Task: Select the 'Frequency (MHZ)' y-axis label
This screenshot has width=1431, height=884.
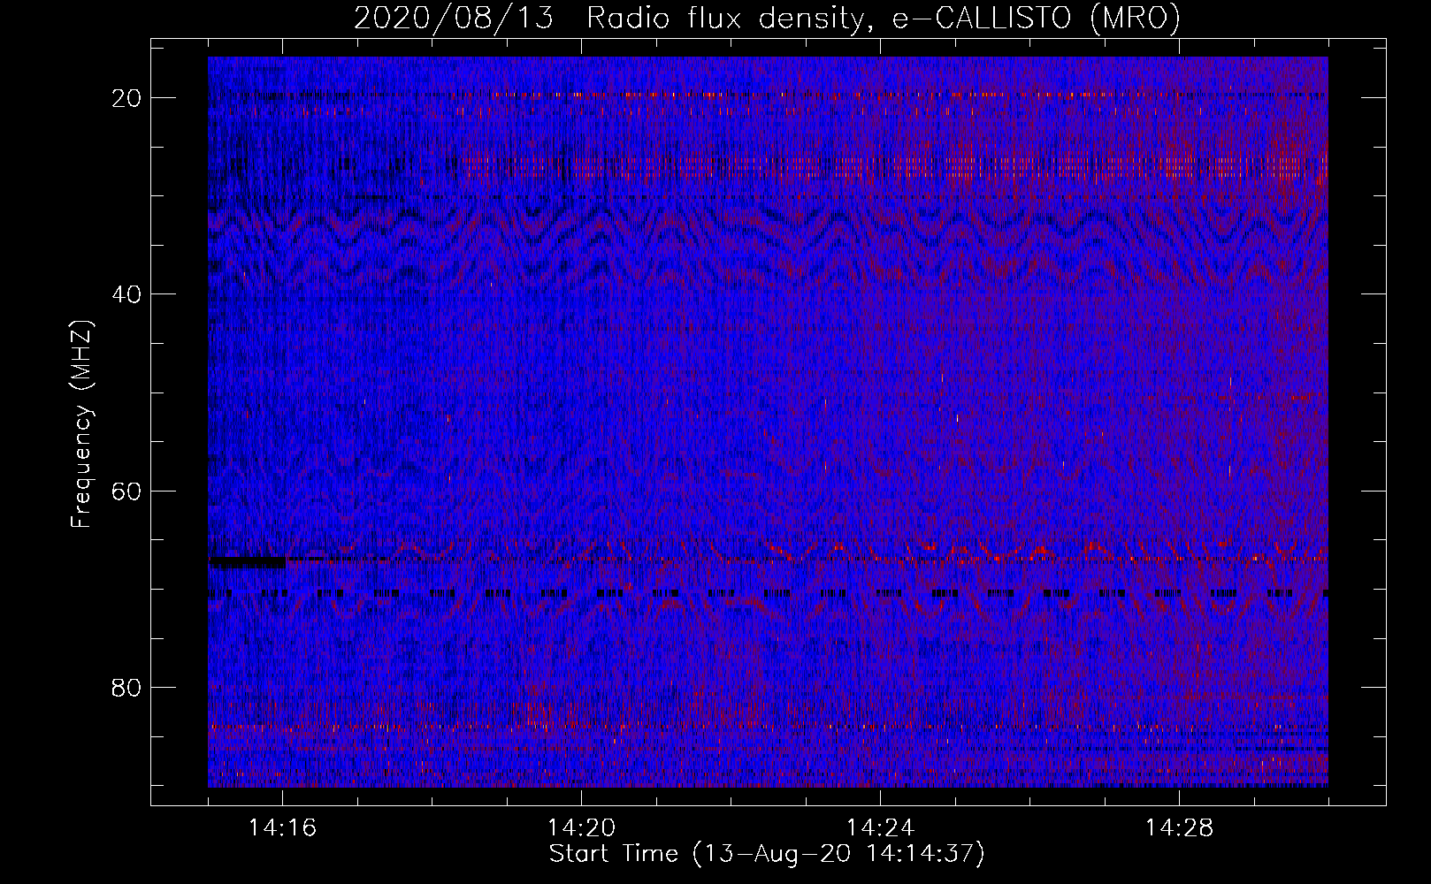Action: click(x=81, y=424)
